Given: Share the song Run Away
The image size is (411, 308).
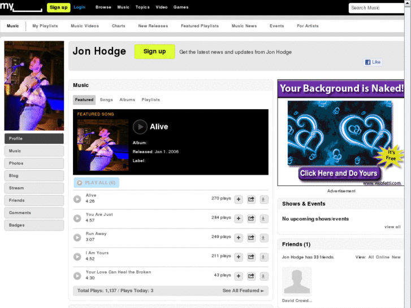Looking at the screenshot, I should click(x=251, y=238).
